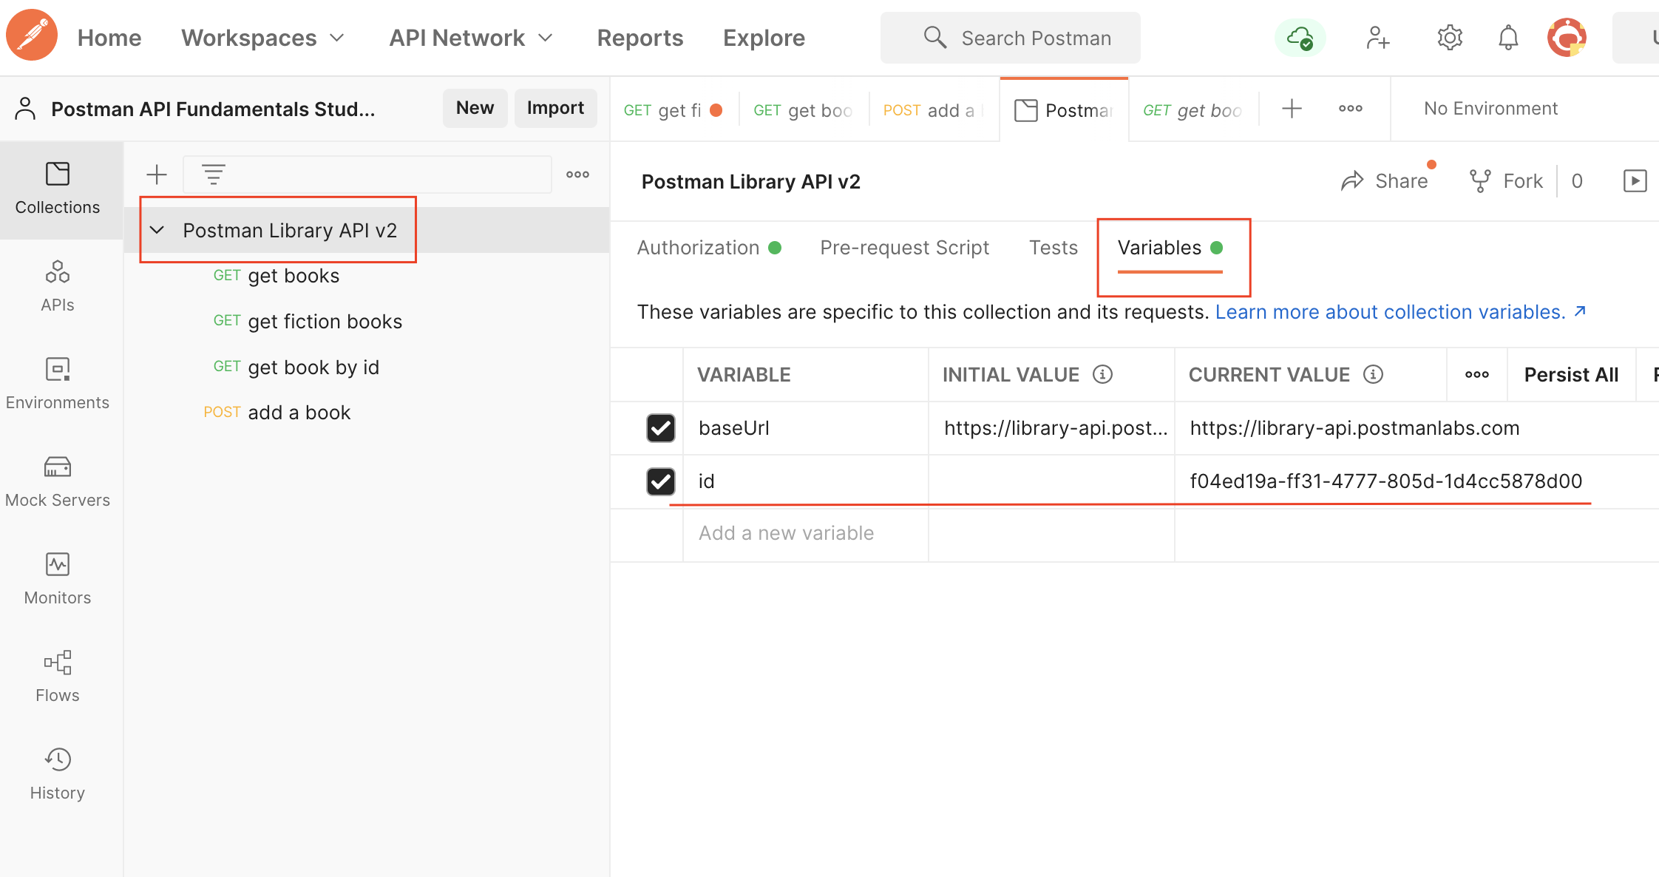Disable the id variable checkbox
Image resolution: width=1659 pixels, height=877 pixels.
(x=660, y=481)
